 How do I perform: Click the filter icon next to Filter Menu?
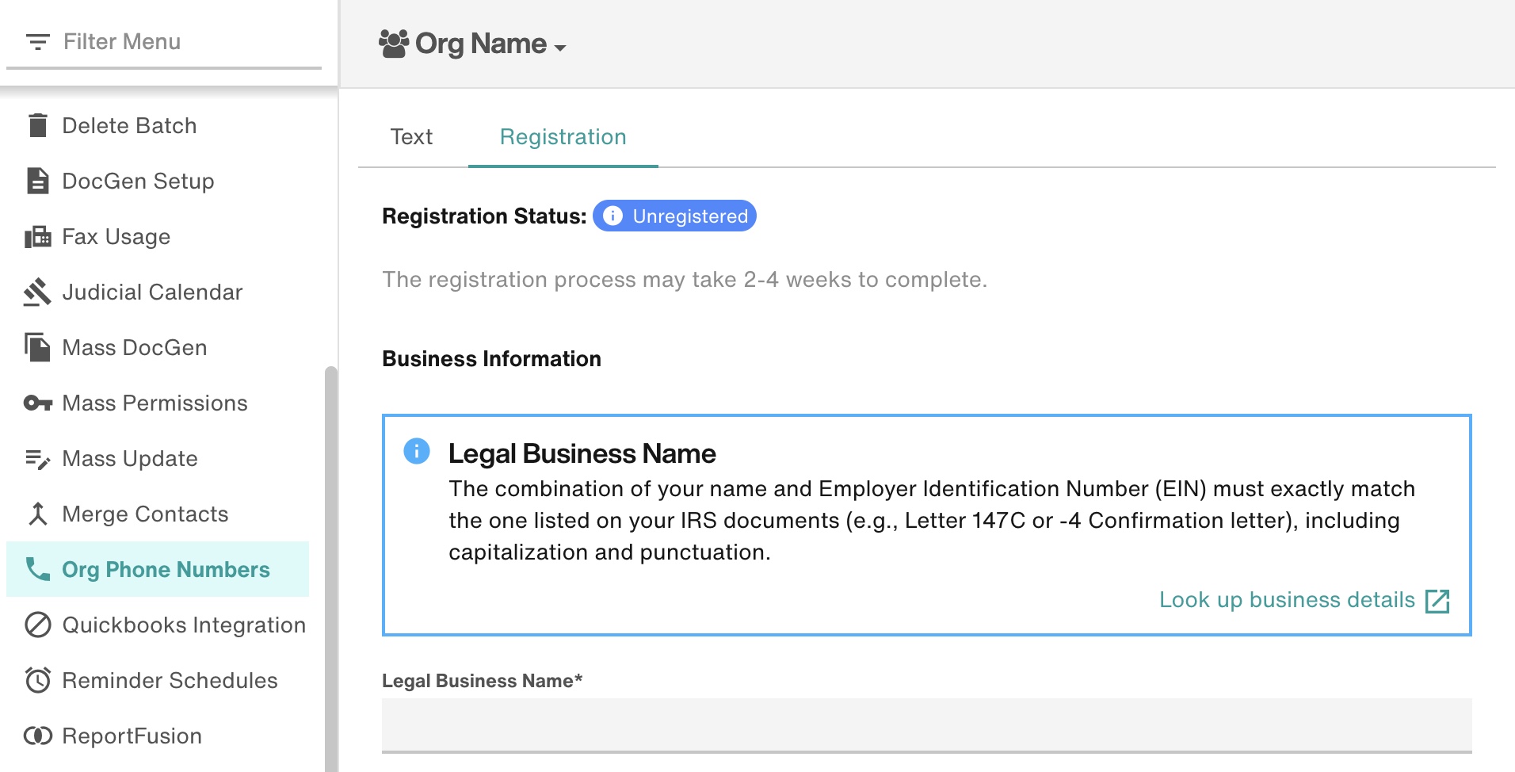point(37,42)
